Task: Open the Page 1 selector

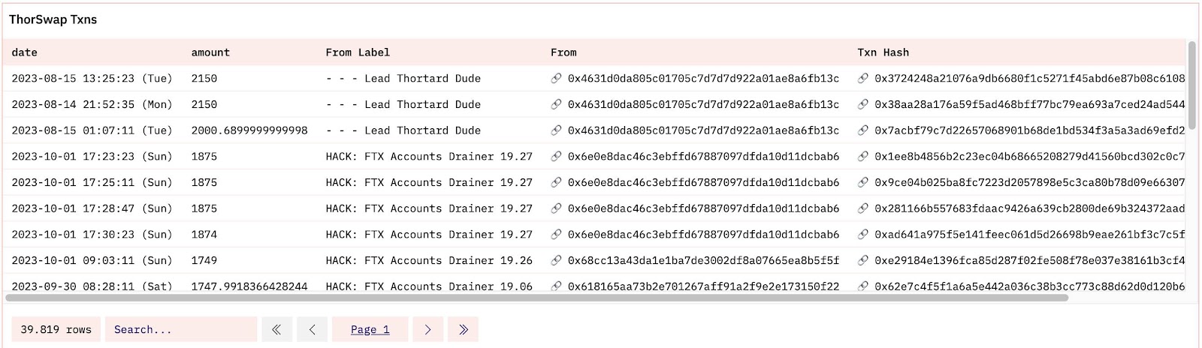Action: [x=370, y=329]
